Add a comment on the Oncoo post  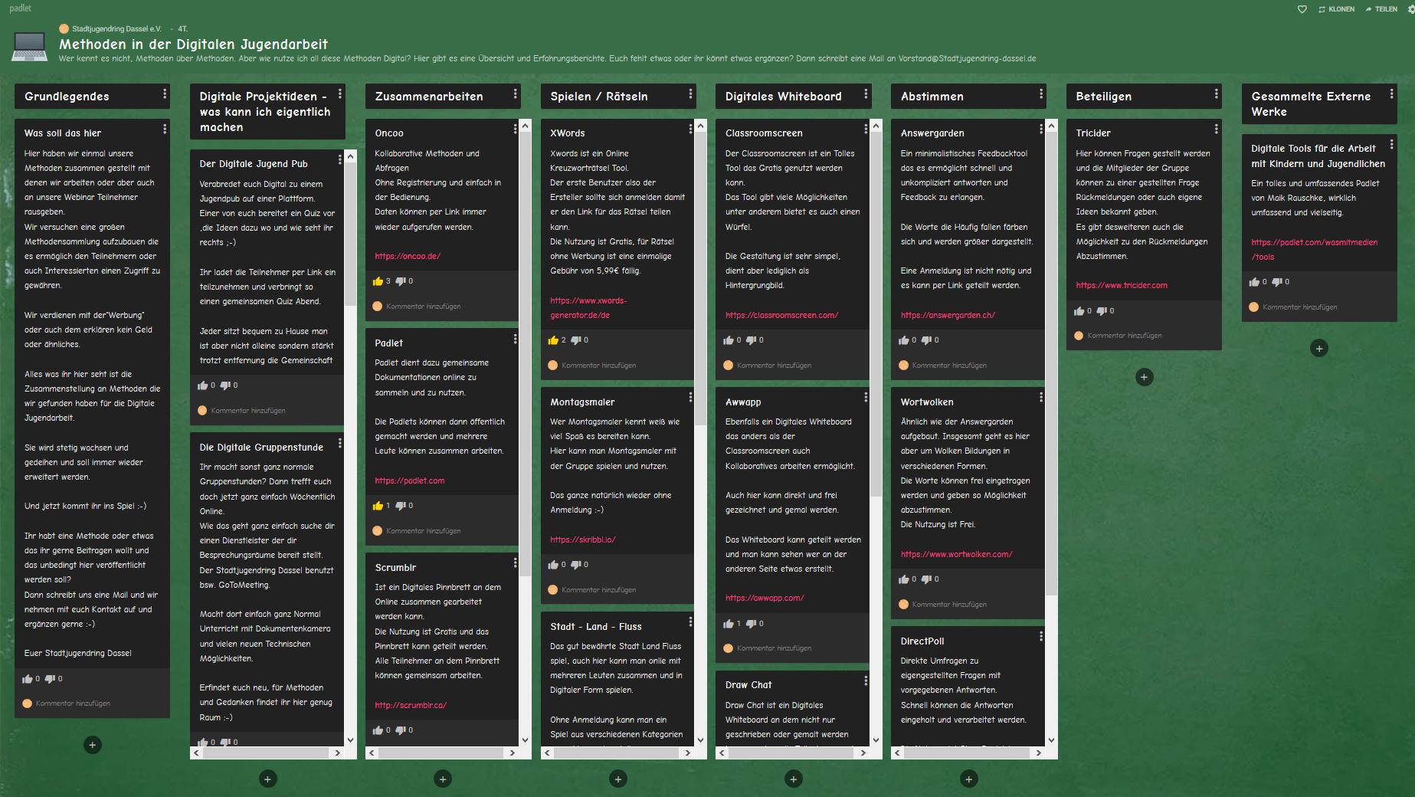(x=423, y=307)
